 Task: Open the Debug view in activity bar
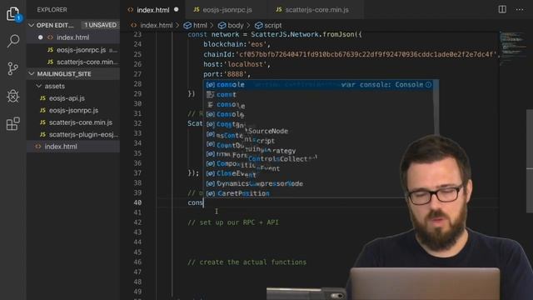[x=13, y=96]
